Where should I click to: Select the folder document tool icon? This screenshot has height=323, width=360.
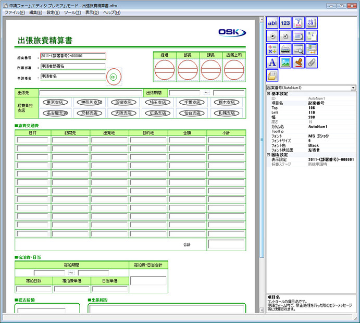(272, 76)
